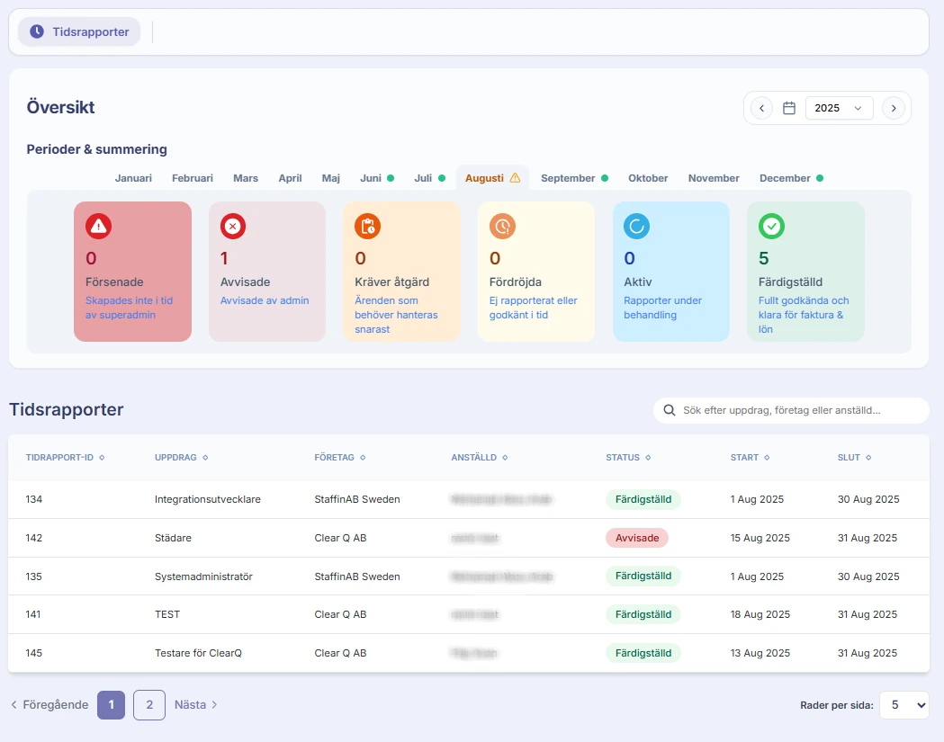Open the Färdigställd summary card
This screenshot has width=944, height=742.
[805, 272]
